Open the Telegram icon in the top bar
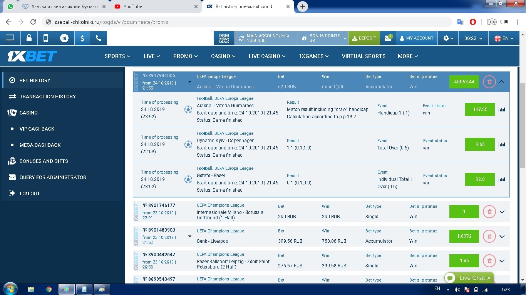The height and width of the screenshot is (295, 526). [64, 38]
